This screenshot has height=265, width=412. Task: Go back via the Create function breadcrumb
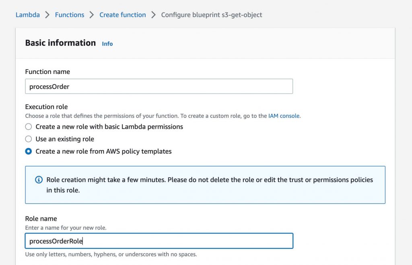[x=122, y=14]
